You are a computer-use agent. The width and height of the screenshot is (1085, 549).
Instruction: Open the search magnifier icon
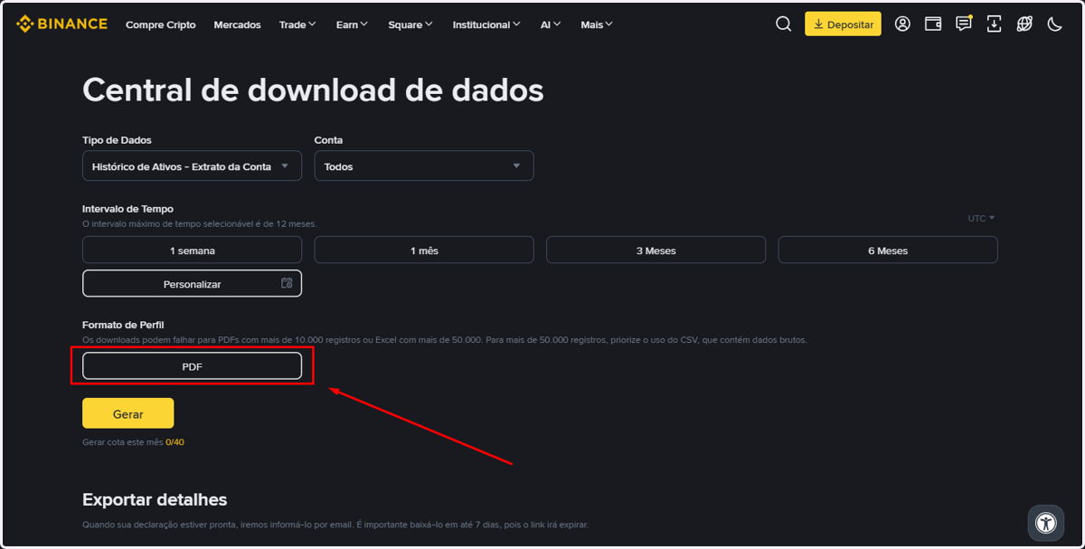pyautogui.click(x=784, y=24)
